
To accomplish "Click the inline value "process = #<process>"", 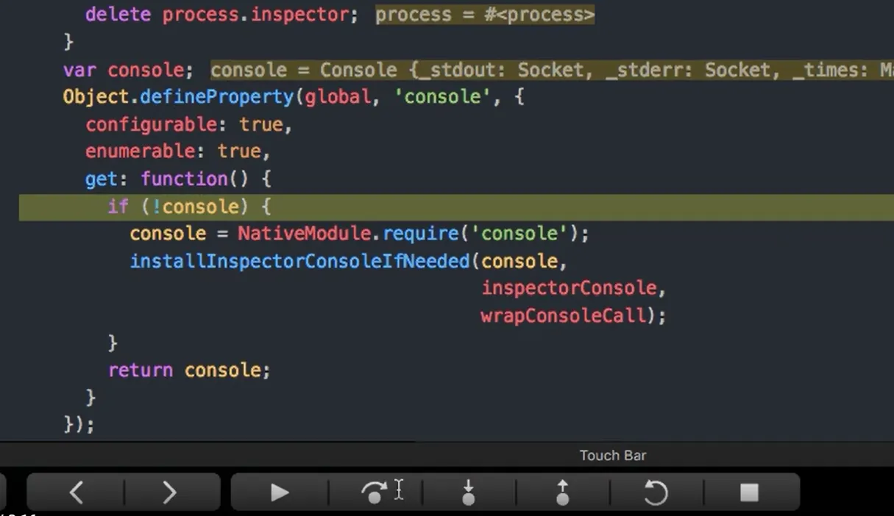I will [485, 15].
